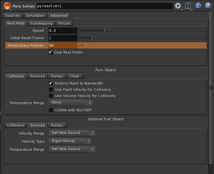This screenshot has height=174, width=214.
Task: Click the Initial Reset Frame slider handle
Action: (92, 38)
